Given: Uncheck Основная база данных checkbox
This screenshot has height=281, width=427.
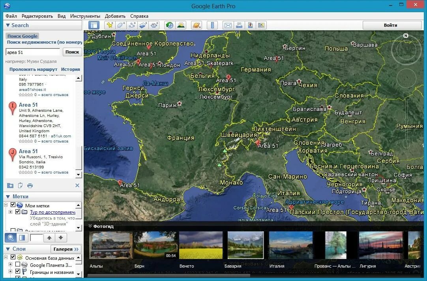Looking at the screenshot, I should click(x=13, y=257).
